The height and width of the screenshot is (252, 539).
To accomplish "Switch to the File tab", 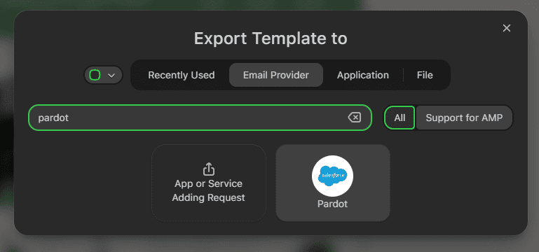I will point(425,75).
